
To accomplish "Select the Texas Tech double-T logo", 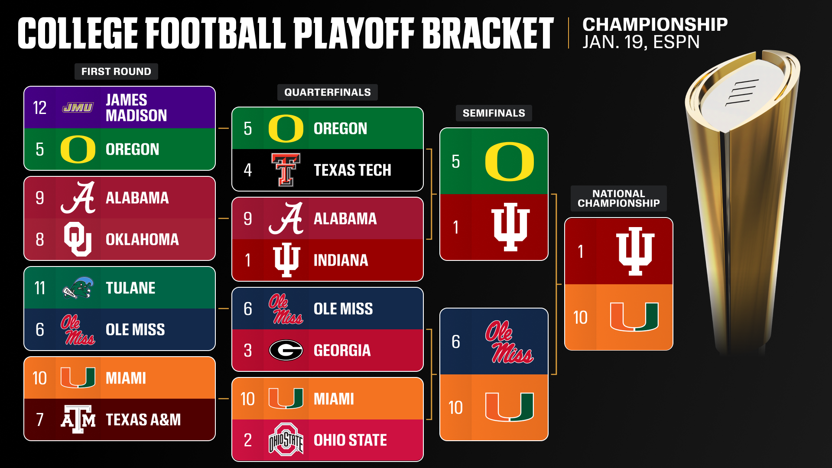I will click(286, 170).
